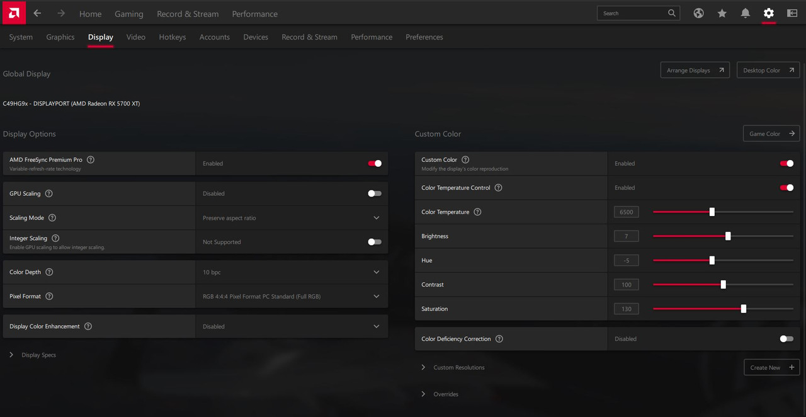Click Color Temperature value box 6500

point(626,212)
